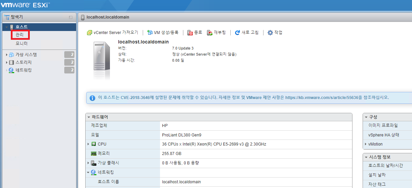Click the 탐색기 navigator panel icon
Screen dimensions: 412x188
click(x=6, y=17)
